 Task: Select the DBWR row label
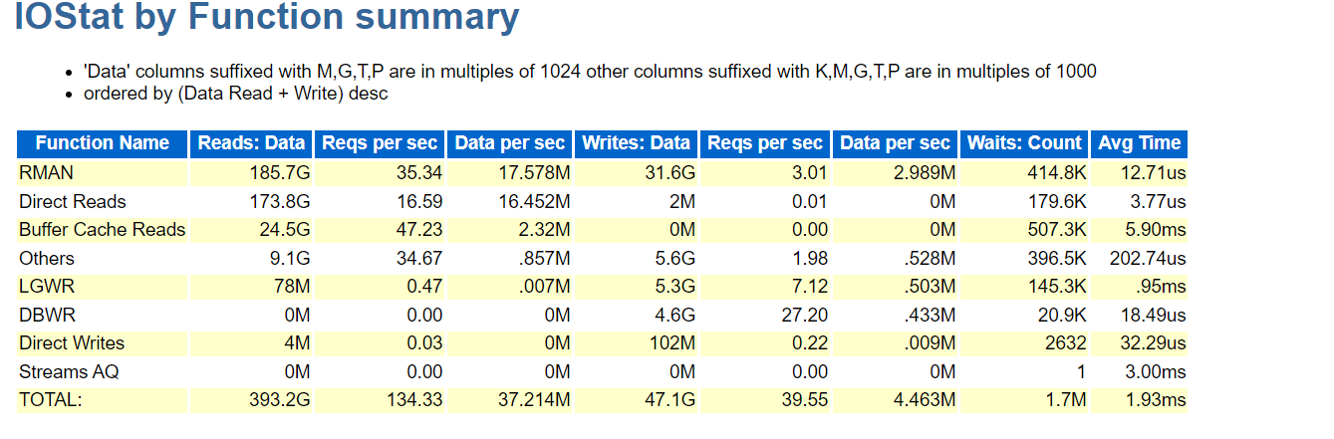pos(47,315)
